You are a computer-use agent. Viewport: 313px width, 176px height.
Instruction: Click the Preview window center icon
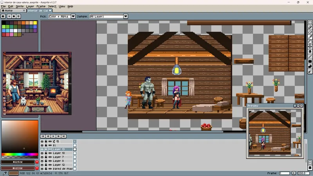(x=295, y=106)
